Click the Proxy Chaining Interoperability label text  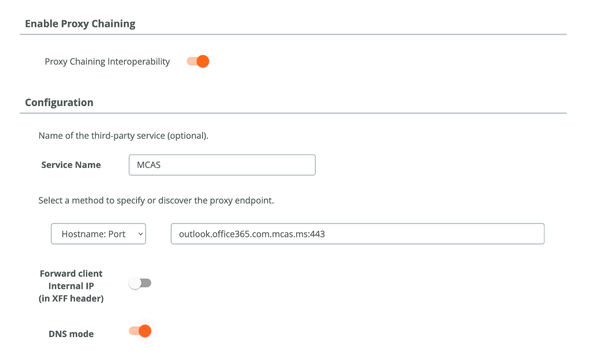click(x=107, y=62)
